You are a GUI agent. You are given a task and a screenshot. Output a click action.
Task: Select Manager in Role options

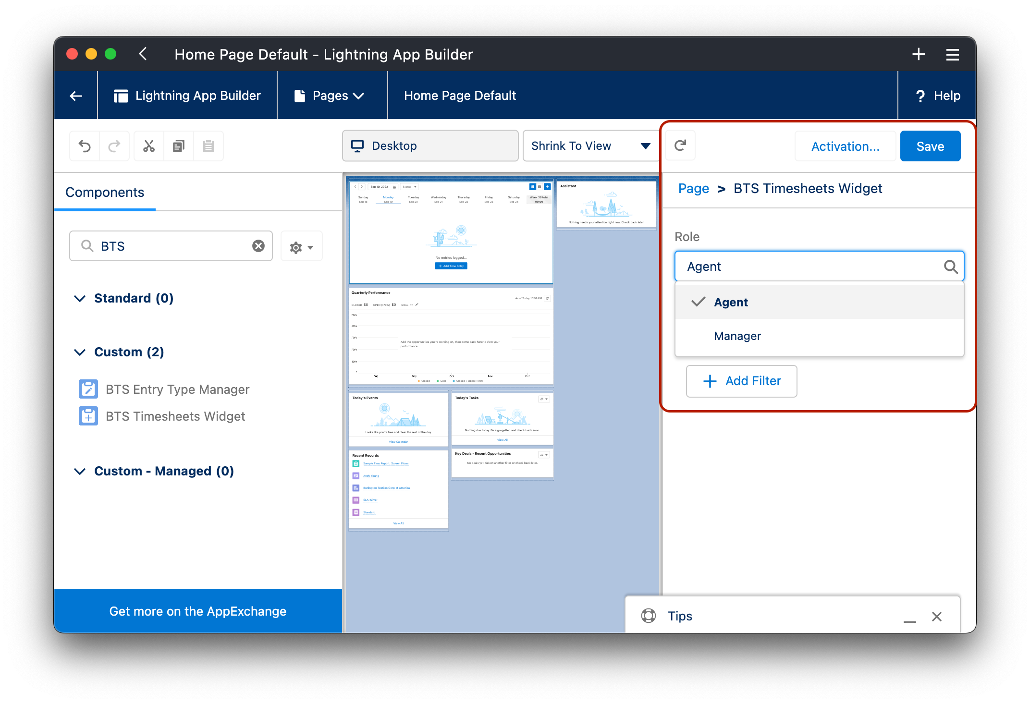[x=819, y=336]
